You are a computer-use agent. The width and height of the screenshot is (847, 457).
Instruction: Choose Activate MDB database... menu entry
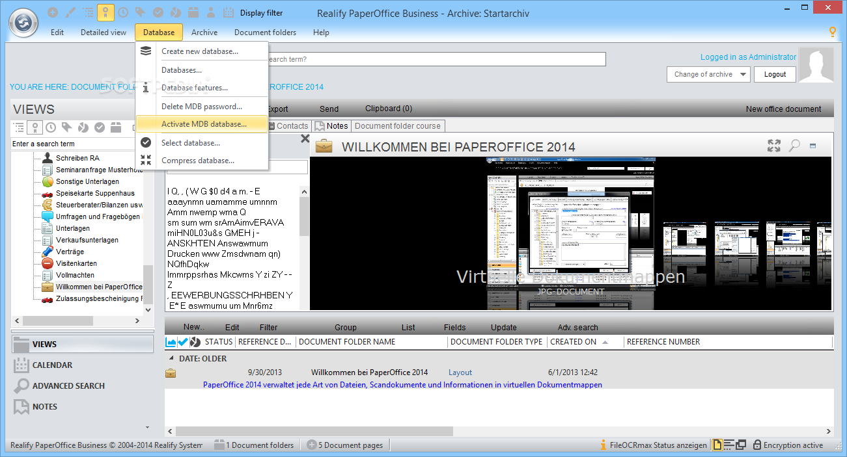point(202,124)
